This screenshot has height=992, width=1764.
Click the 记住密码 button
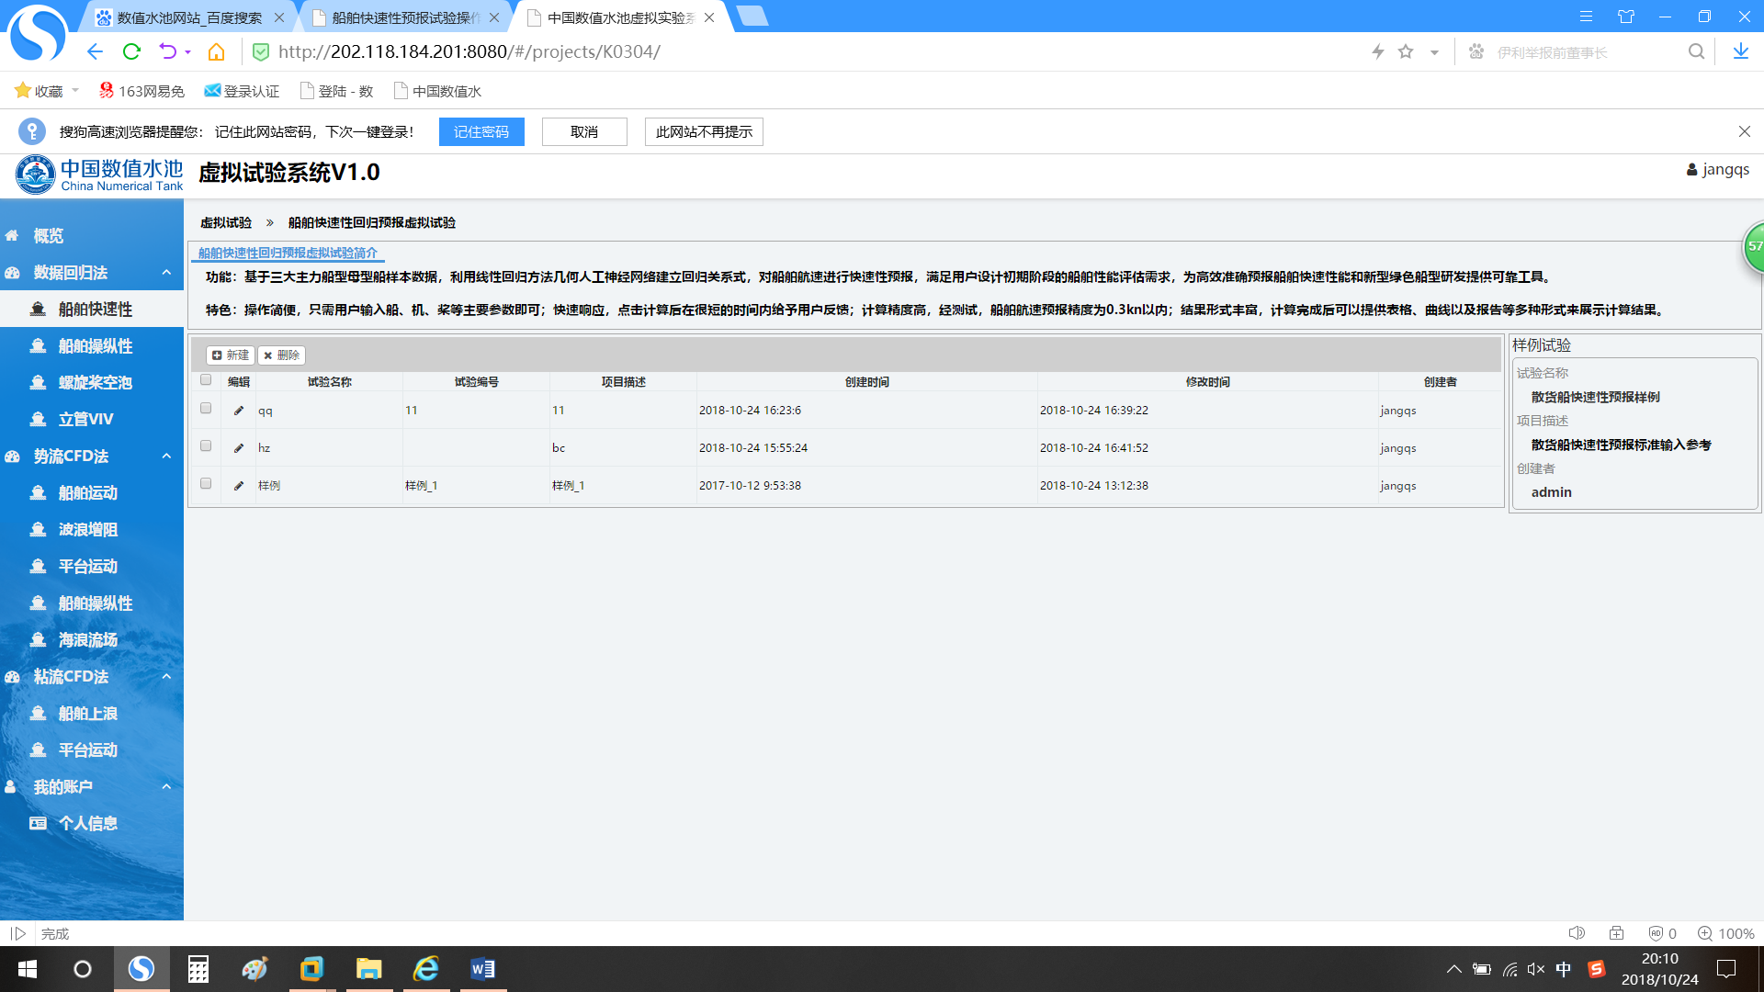(x=481, y=132)
